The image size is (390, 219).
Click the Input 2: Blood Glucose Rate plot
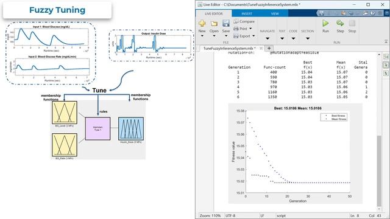tap(52, 67)
